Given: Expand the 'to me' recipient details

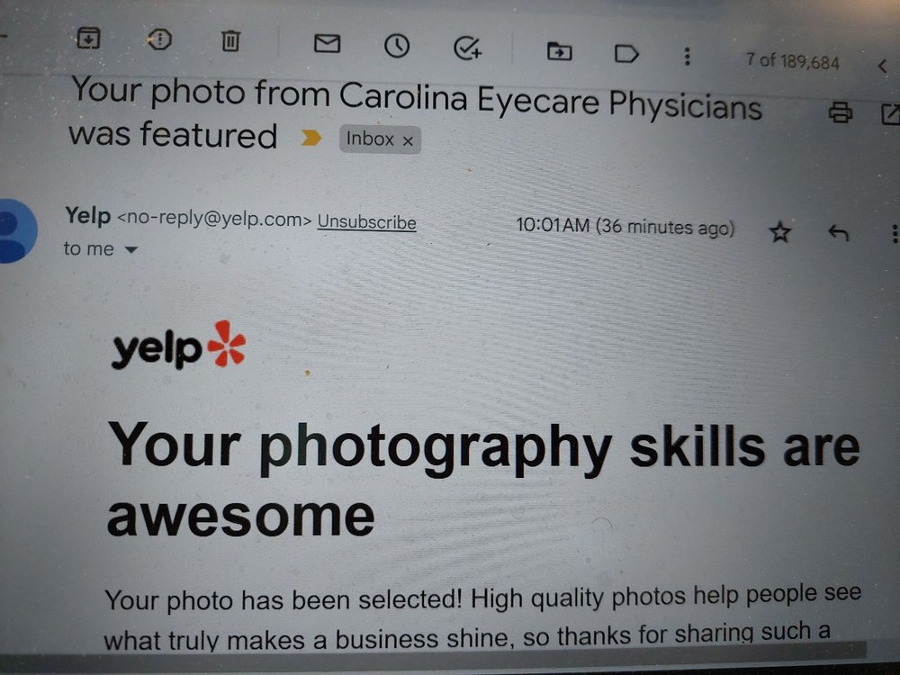Looking at the screenshot, I should pyautogui.click(x=130, y=249).
